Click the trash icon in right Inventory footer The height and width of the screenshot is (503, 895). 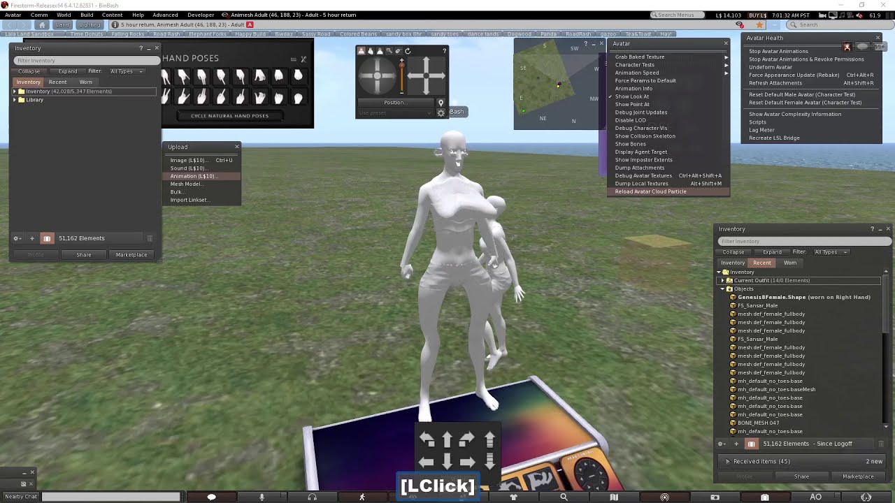click(x=881, y=444)
